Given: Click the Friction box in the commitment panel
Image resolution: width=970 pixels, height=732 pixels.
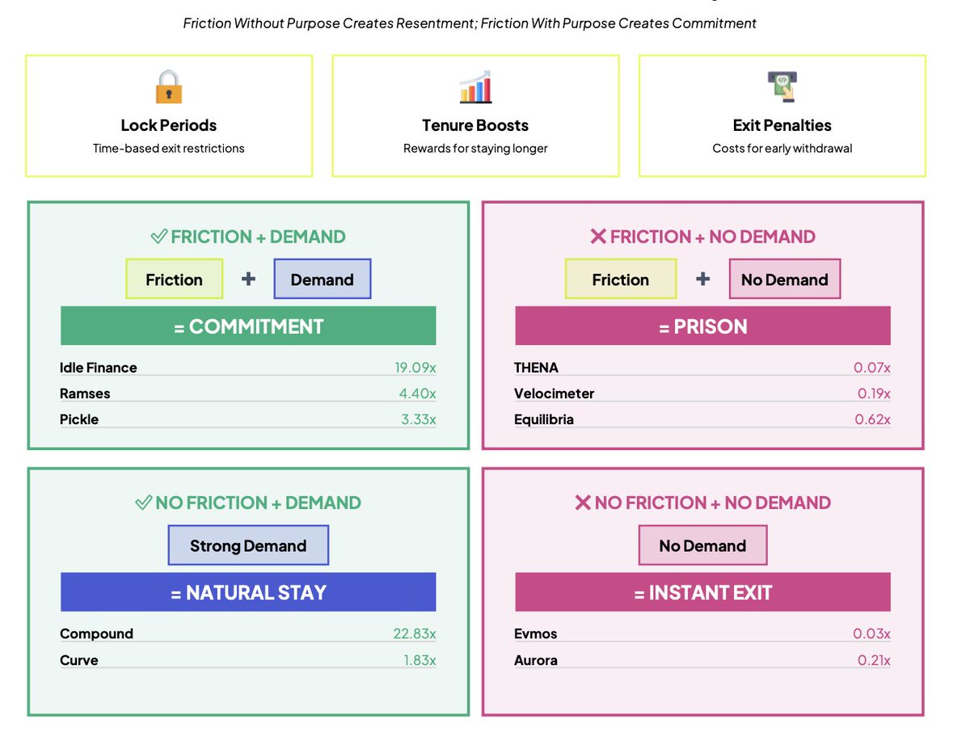Looking at the screenshot, I should pos(174,280).
